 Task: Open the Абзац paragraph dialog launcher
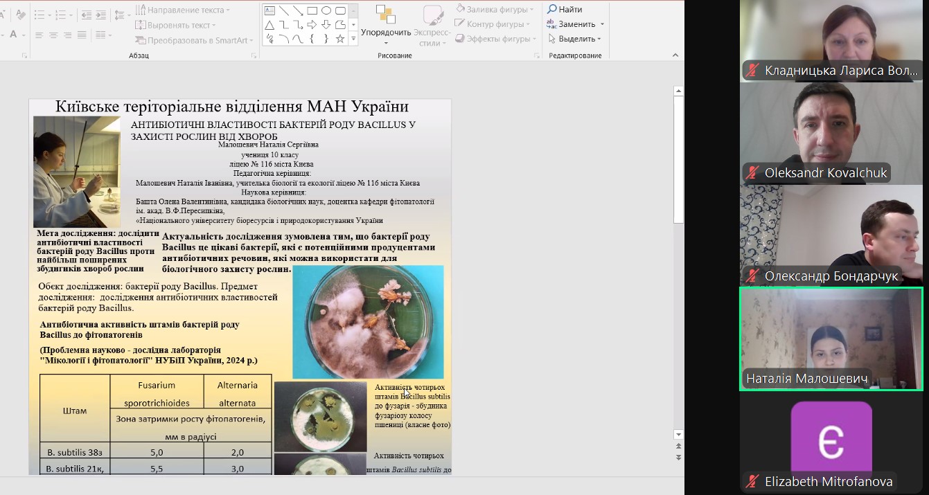click(255, 55)
